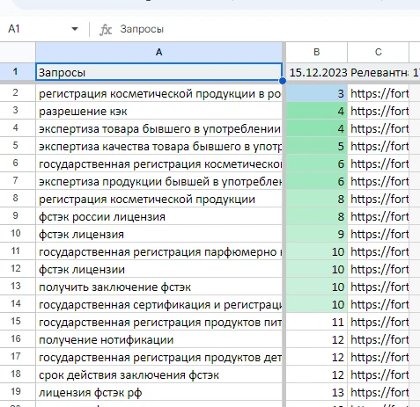Select 'получение нотификации' cell
This screenshot has width=420, height=407.
158,339
